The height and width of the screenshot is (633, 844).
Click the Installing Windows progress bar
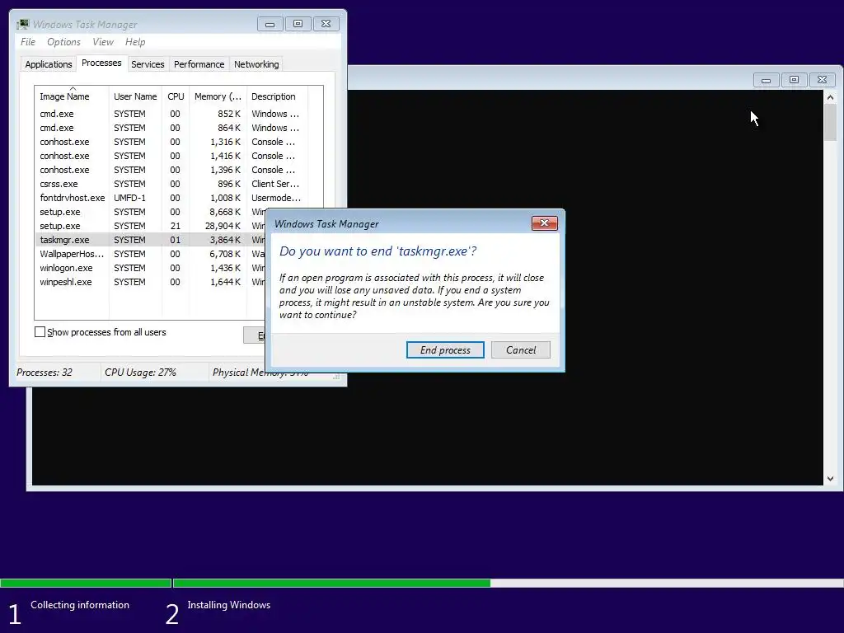click(x=508, y=583)
